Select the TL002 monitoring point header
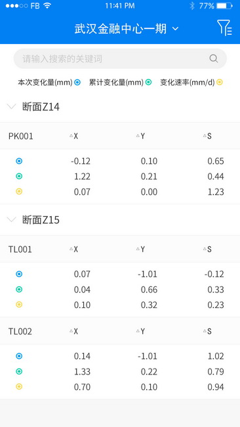The image size is (240, 427). [x=20, y=331]
